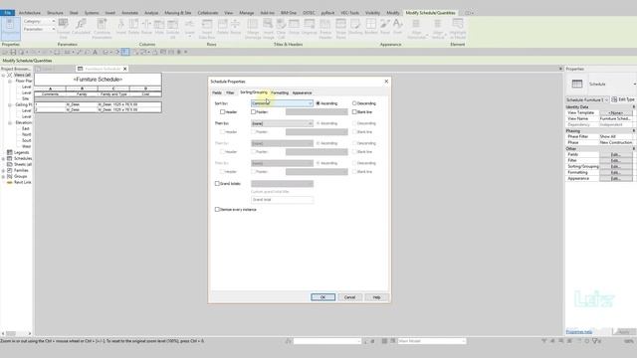Confirm the dialog with OK

[x=322, y=297]
